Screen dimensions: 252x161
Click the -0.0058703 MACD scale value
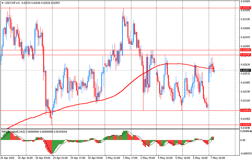tap(245, 154)
